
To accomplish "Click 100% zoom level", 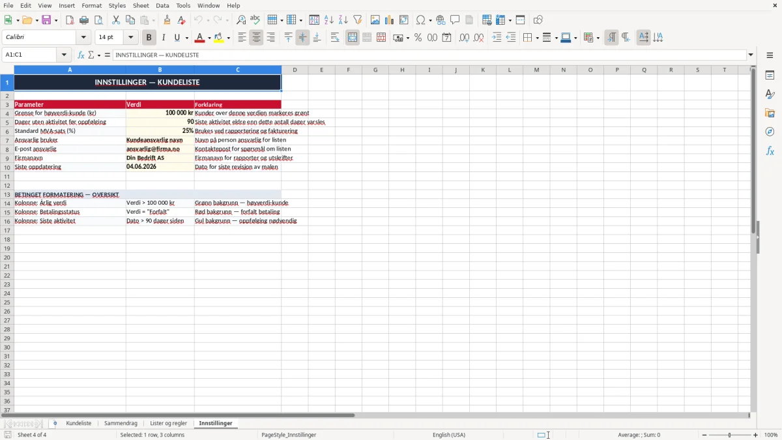I will point(771,435).
